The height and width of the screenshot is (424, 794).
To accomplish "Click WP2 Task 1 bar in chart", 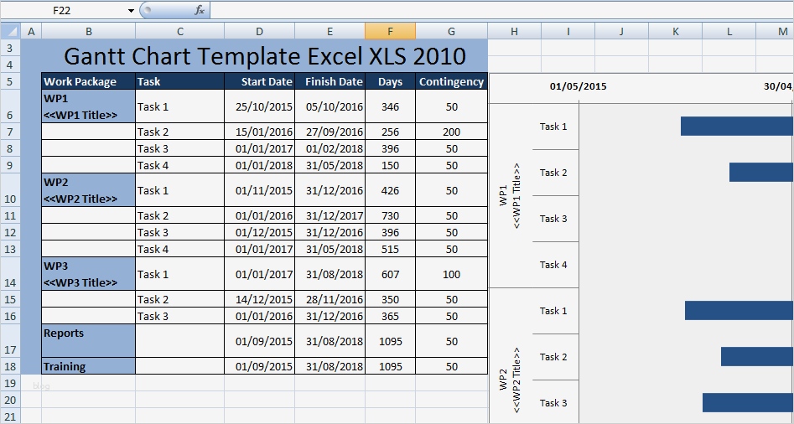I will coord(740,310).
